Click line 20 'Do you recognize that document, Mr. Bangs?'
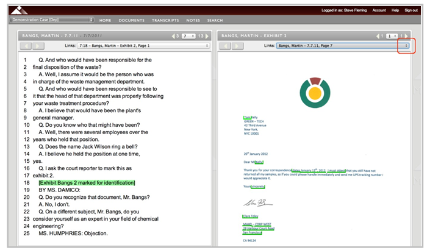Image resolution: width=427 pixels, height=250 pixels. [x=94, y=197]
